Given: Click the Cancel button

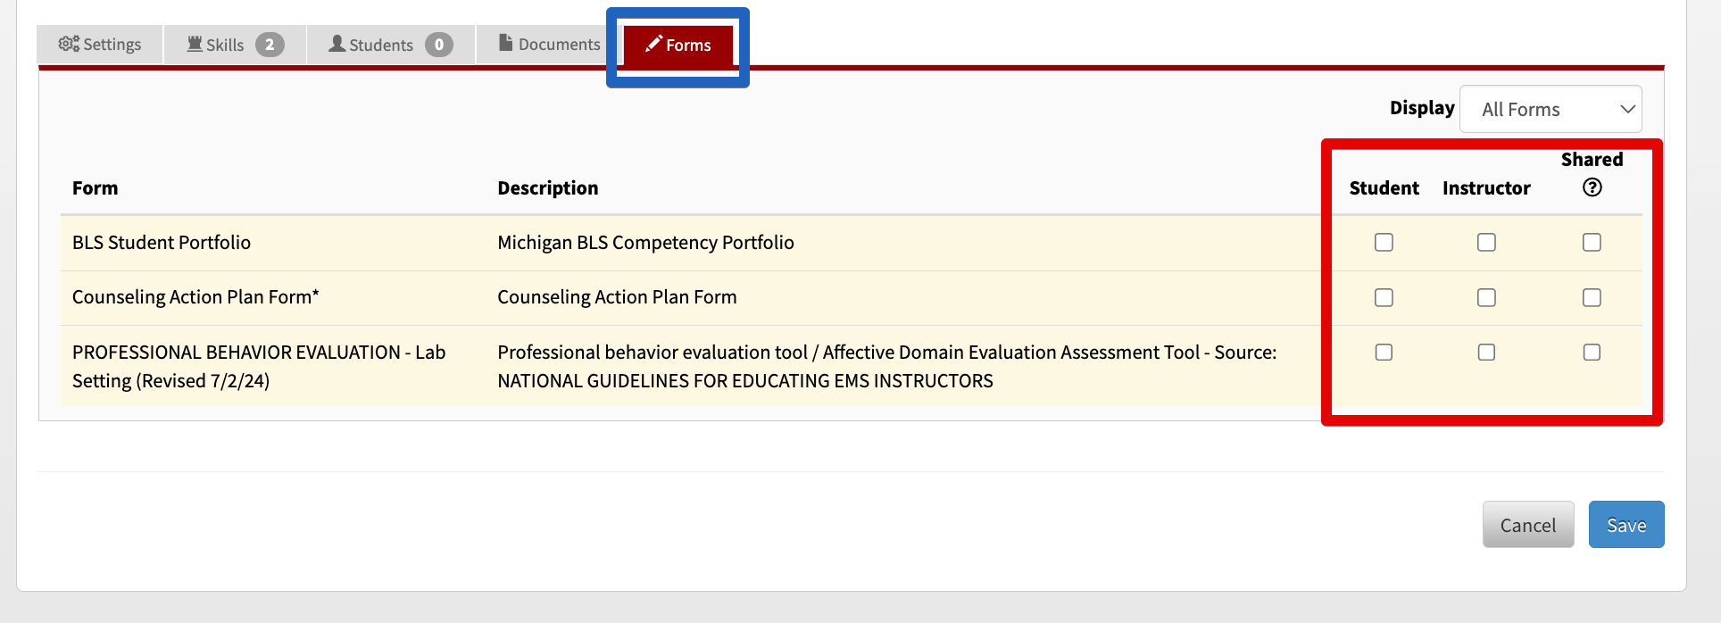Looking at the screenshot, I should [1528, 525].
